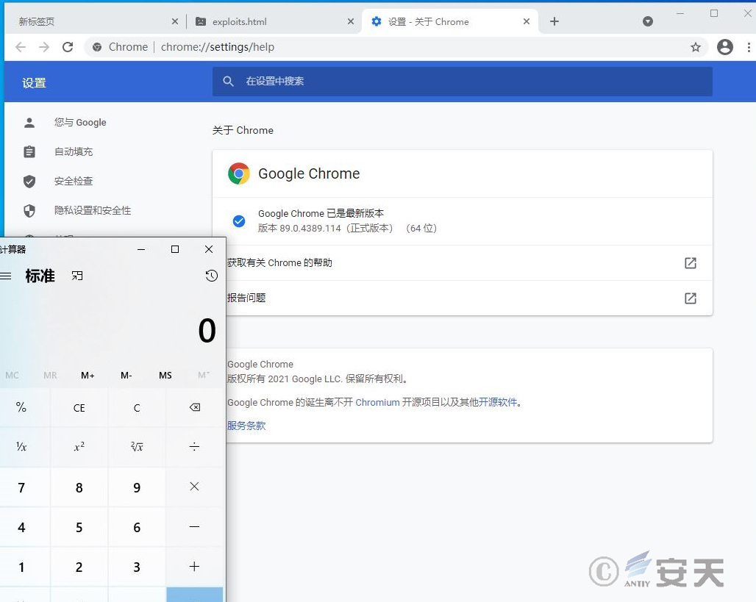
Task: Reload the current Chrome page
Action: (x=68, y=47)
